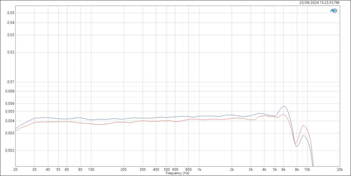This screenshot has height=176, width=351.
Task: Click the AP logo in graph corner
Action: pyautogui.click(x=333, y=11)
